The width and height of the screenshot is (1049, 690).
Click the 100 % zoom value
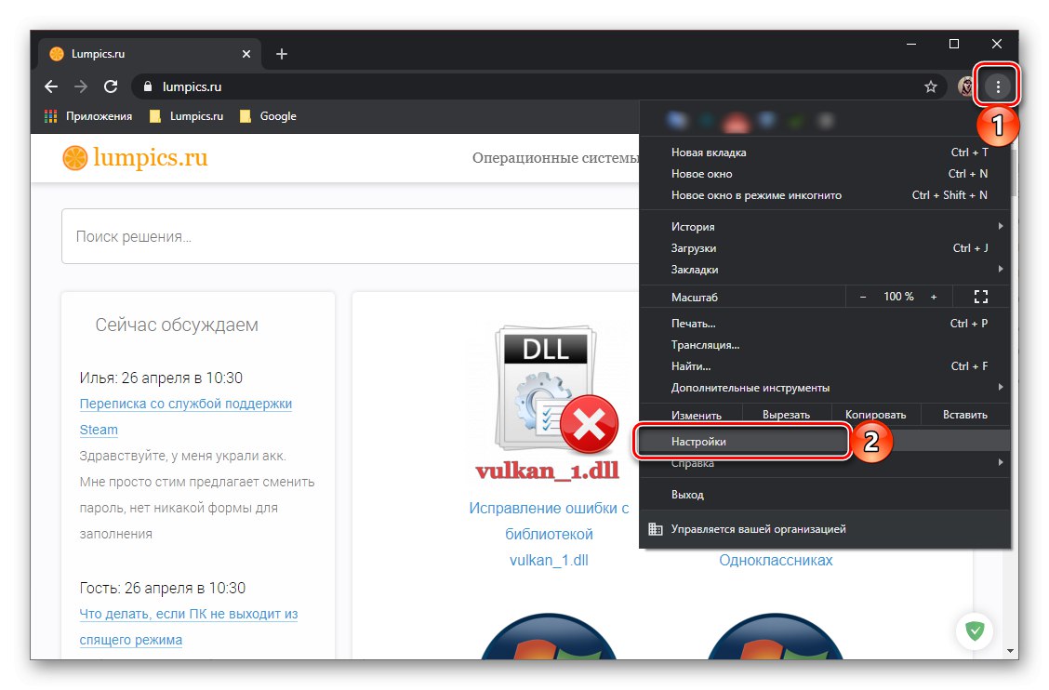click(x=898, y=297)
